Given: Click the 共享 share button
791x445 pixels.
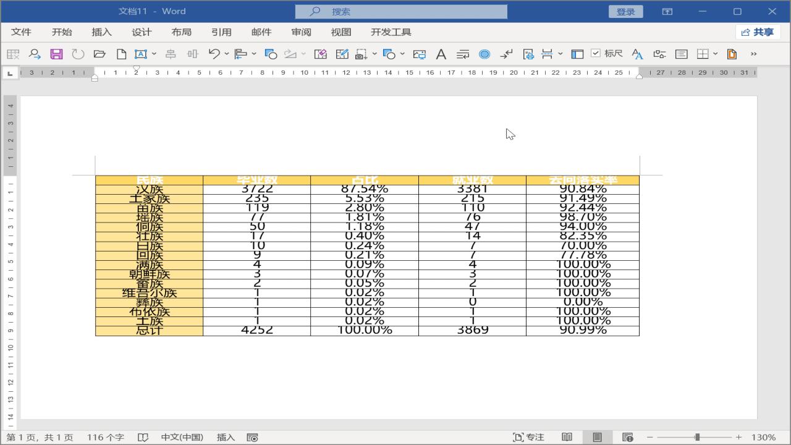Looking at the screenshot, I should pyautogui.click(x=758, y=32).
